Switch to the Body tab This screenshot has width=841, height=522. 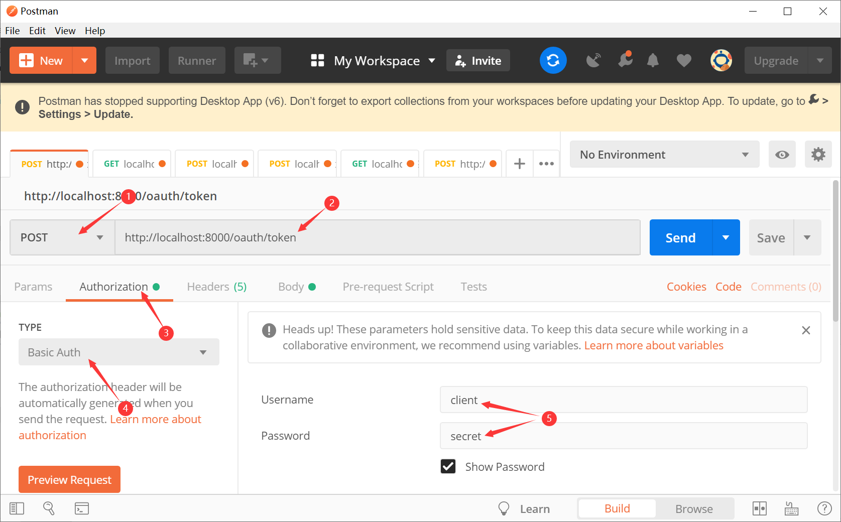(297, 287)
